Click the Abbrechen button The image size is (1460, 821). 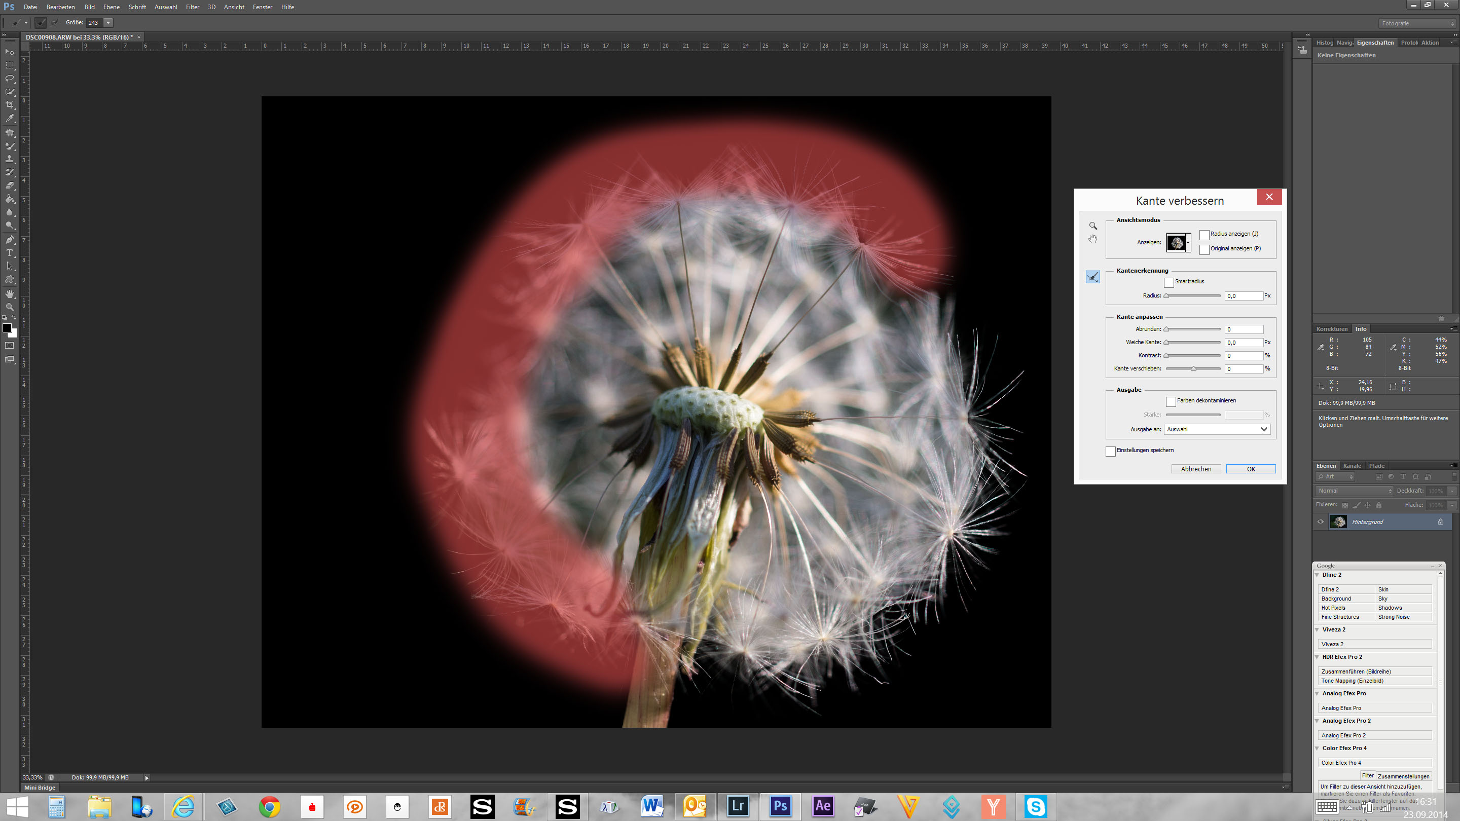1196,469
